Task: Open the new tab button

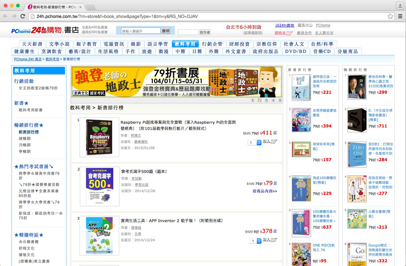Action: click(90, 7)
